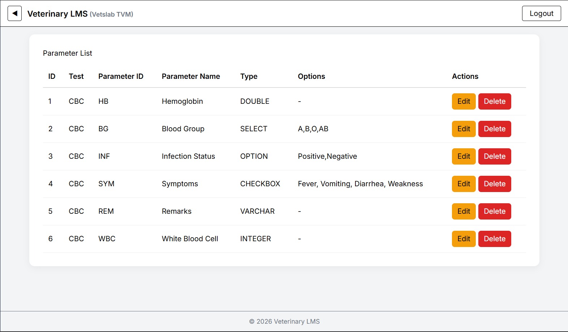Click the Parameter ID column header
This screenshot has height=332, width=568.
click(x=121, y=76)
